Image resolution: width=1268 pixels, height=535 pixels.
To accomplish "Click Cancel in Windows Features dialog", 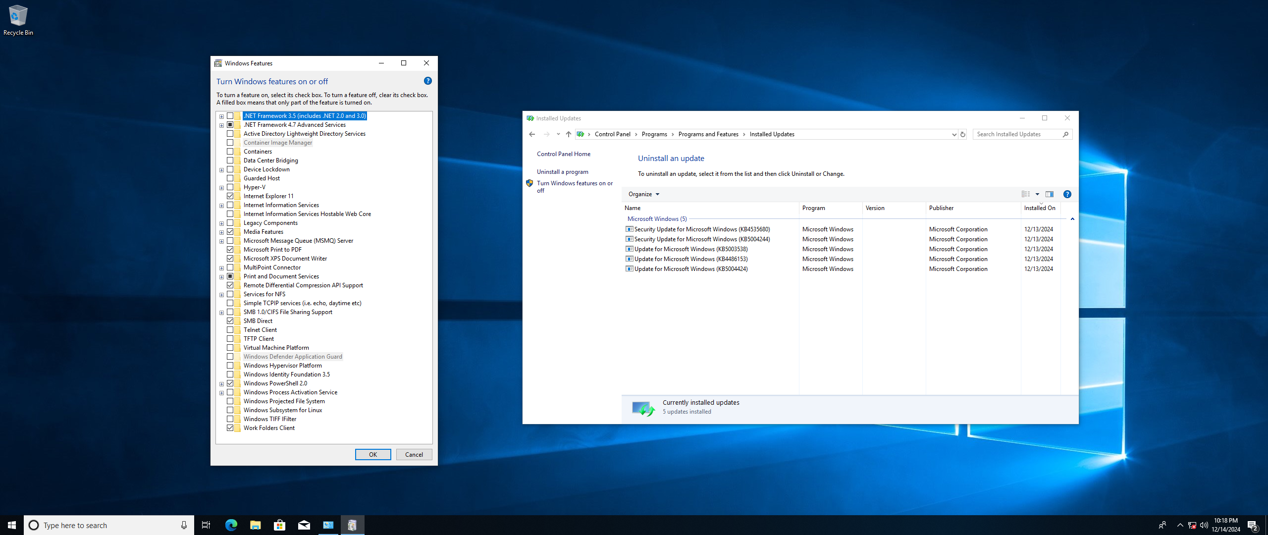I will pyautogui.click(x=414, y=455).
